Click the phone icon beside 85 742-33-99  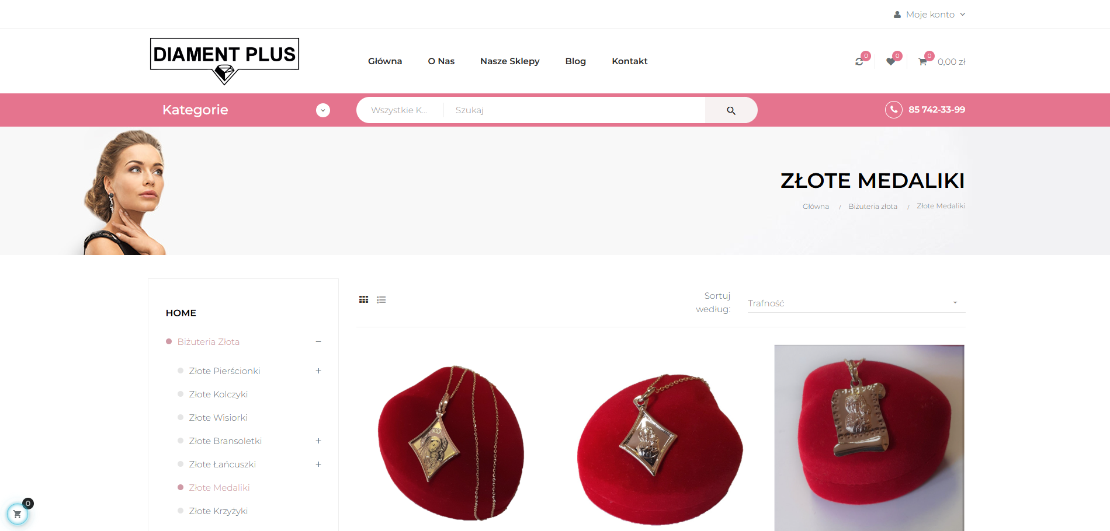(x=894, y=110)
